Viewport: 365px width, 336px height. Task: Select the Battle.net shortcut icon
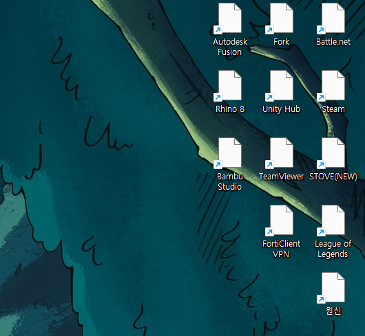(x=331, y=19)
